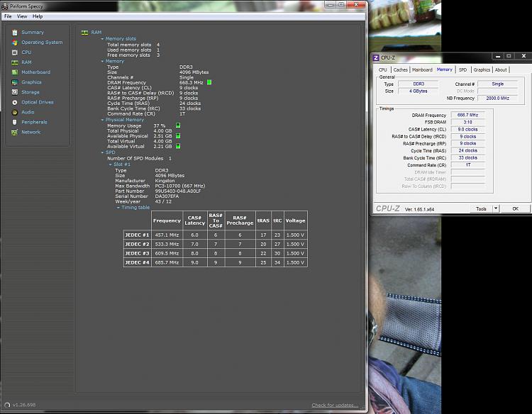The height and width of the screenshot is (414, 532).
Task: Click green indicator beside Available Physical
Action: click(178, 136)
